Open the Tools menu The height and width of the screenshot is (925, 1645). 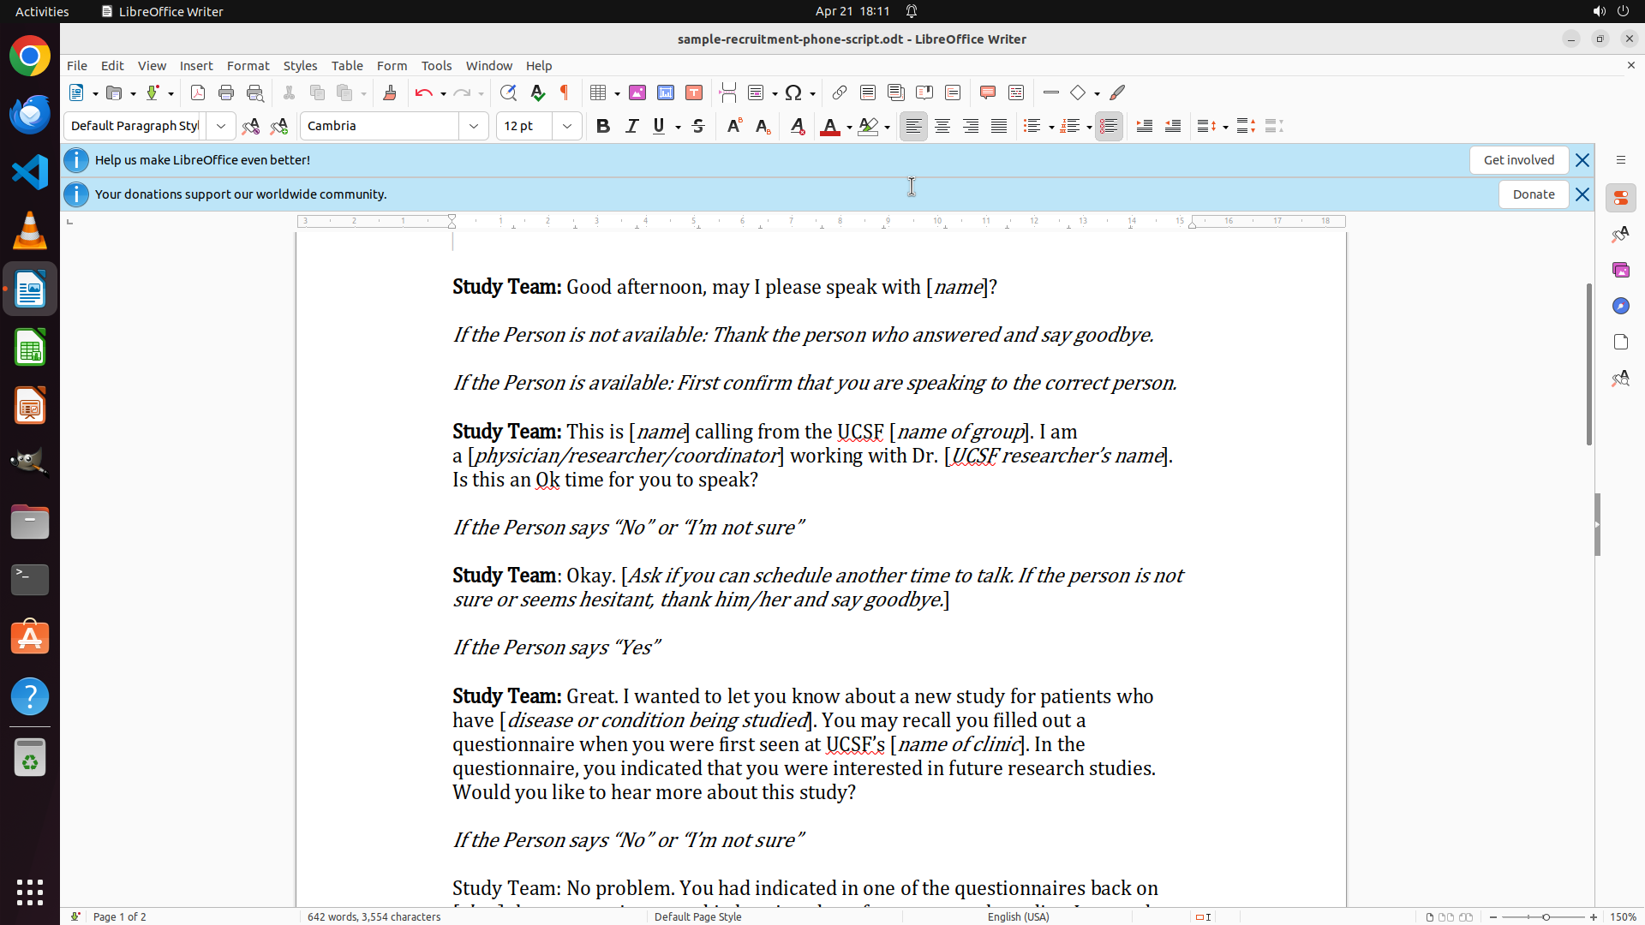(x=436, y=66)
